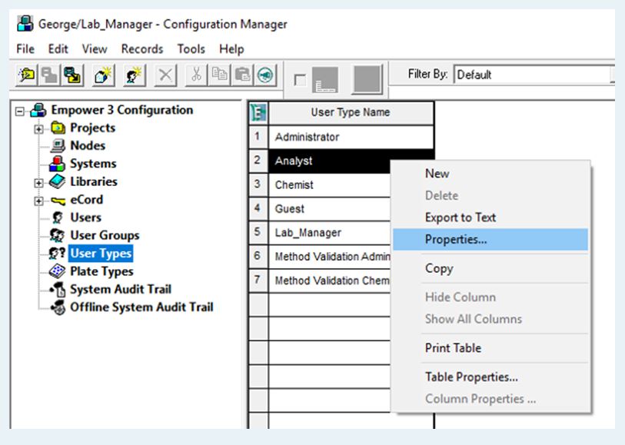This screenshot has height=445, width=625.
Task: Open the Records menu
Action: [x=142, y=49]
